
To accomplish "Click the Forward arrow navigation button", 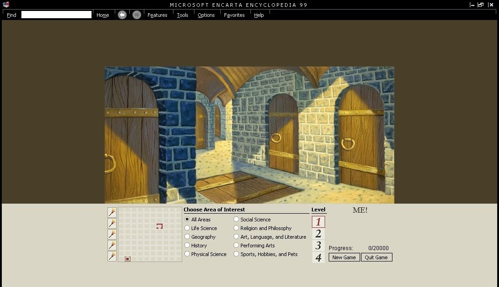I will [x=137, y=15].
